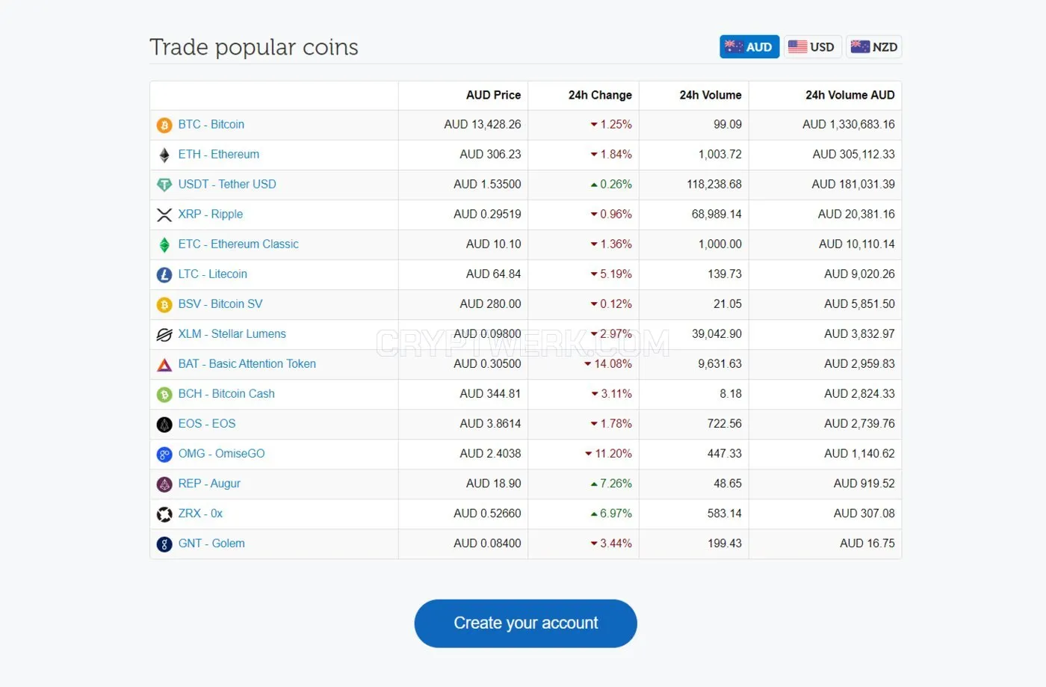
Task: Click the Basic Attention Token triangle icon
Action: coord(164,365)
